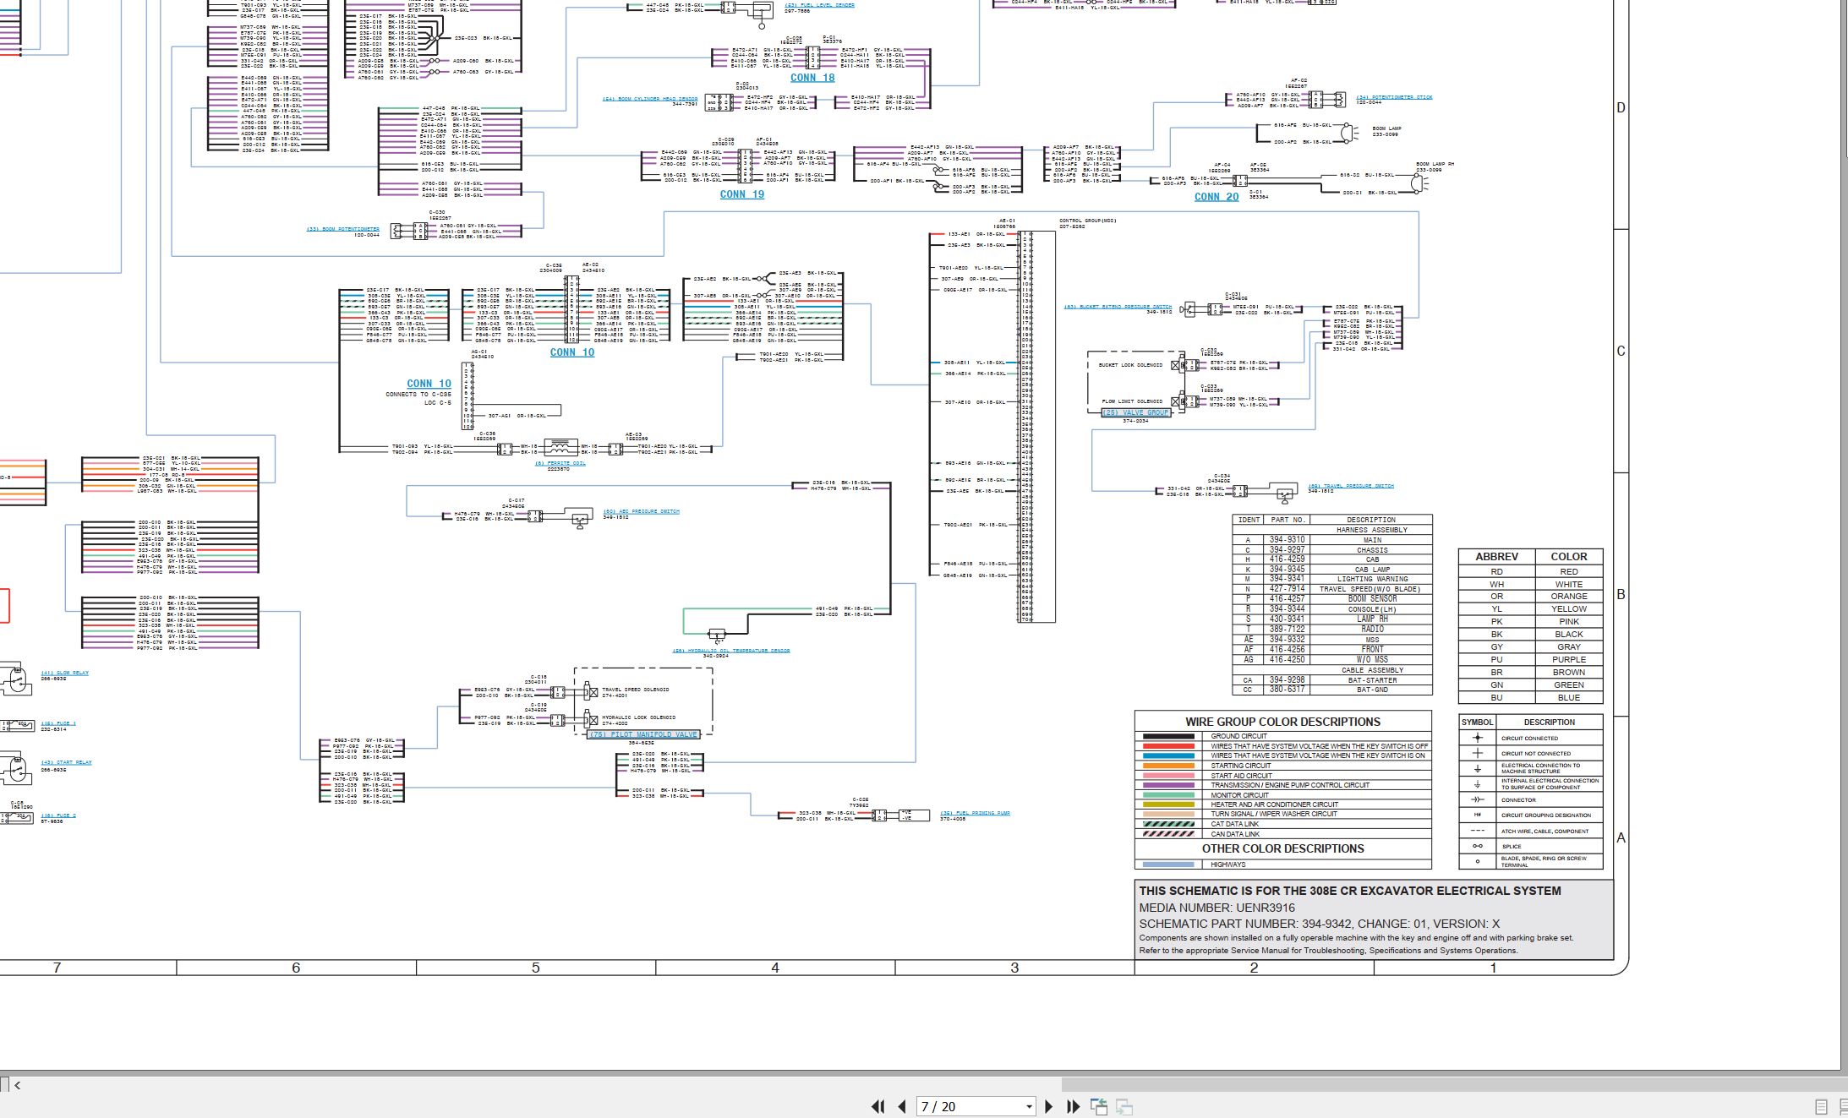Click the Fuel Priming Pump link
Screen dimensions: 1848x1118
[976, 813]
